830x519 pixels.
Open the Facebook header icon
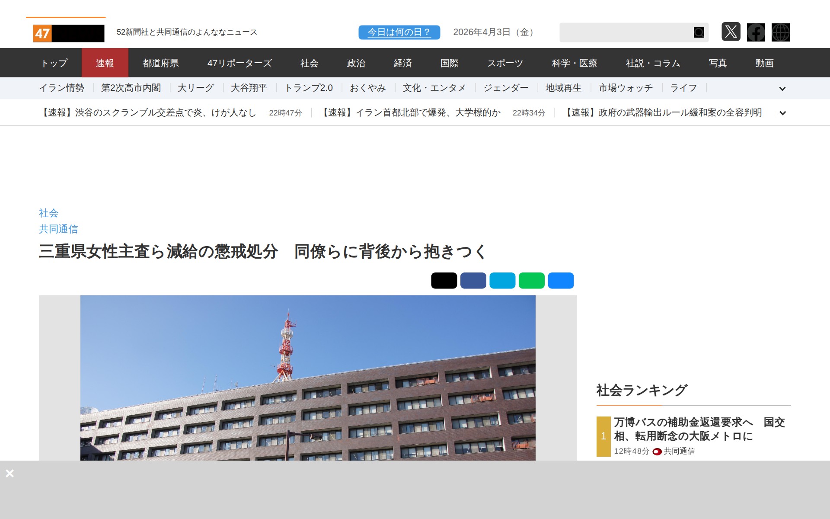(x=756, y=32)
